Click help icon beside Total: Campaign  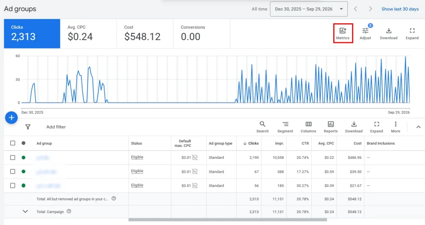click(x=69, y=211)
